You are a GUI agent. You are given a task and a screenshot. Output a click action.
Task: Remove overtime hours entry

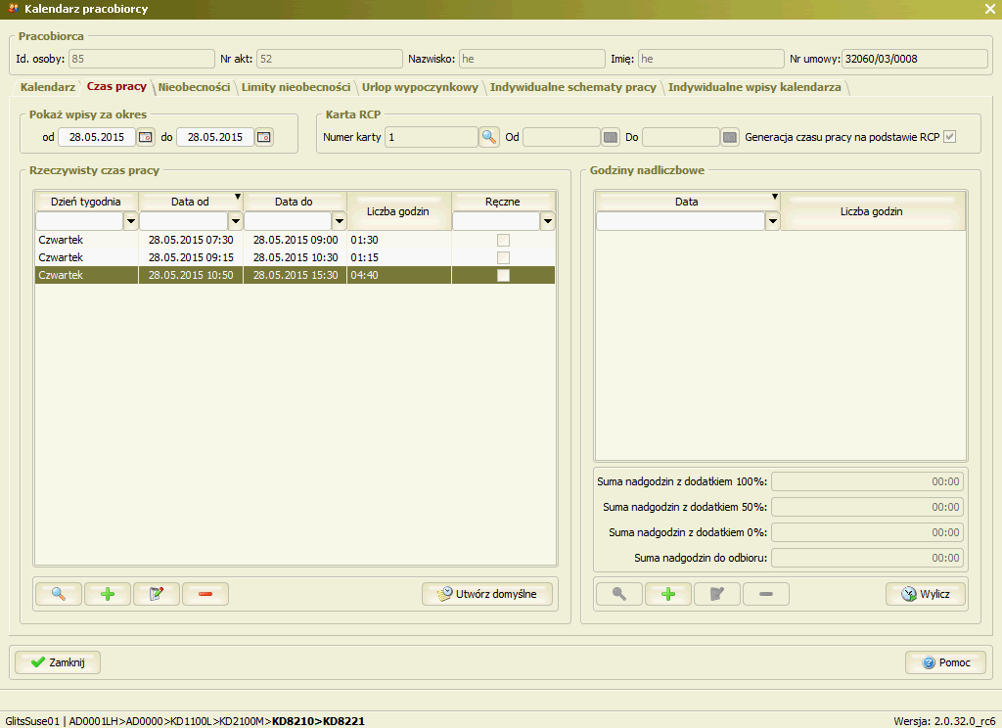[x=766, y=594]
